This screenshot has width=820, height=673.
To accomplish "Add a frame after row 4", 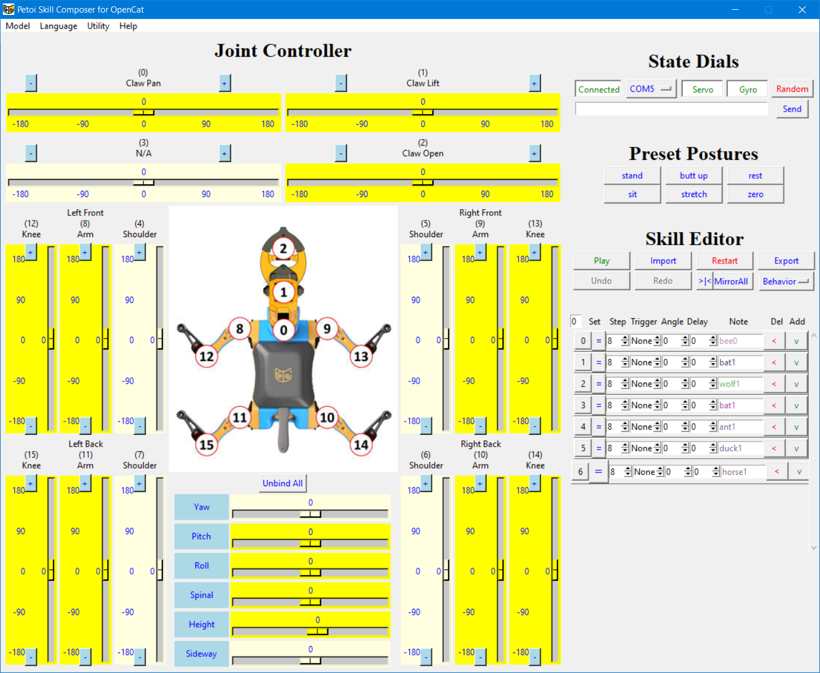I will pos(796,427).
